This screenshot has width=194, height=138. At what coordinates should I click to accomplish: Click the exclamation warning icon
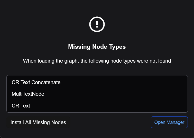(x=97, y=24)
